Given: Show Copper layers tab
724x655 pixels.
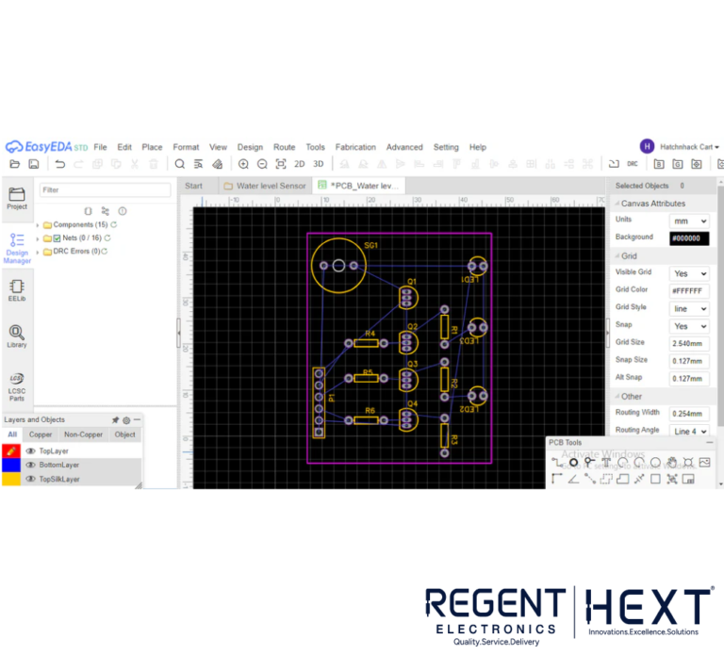Looking at the screenshot, I should pos(41,434).
